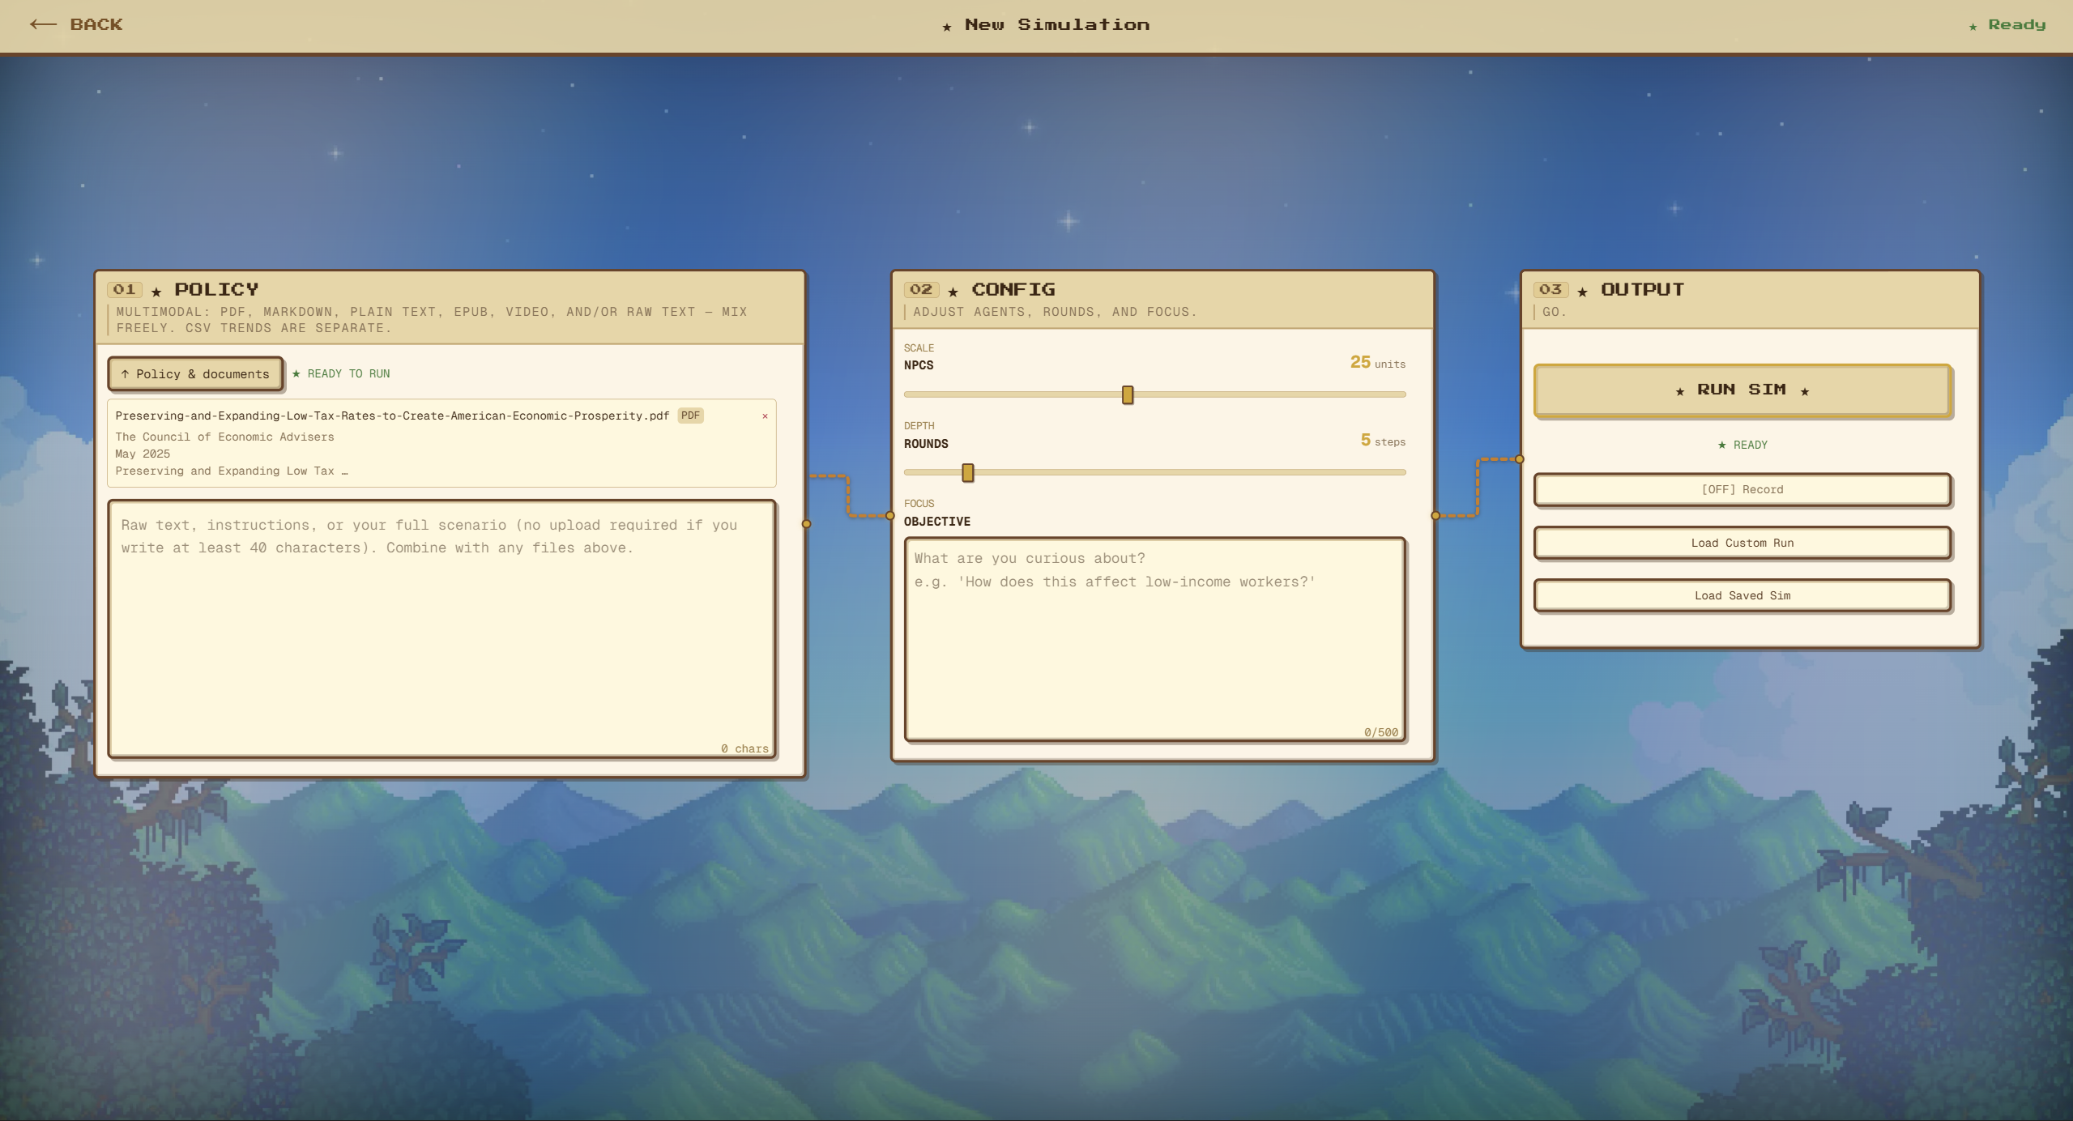Click the connector node on Config panel's right edge
This screenshot has width=2073, height=1121.
(x=1435, y=515)
